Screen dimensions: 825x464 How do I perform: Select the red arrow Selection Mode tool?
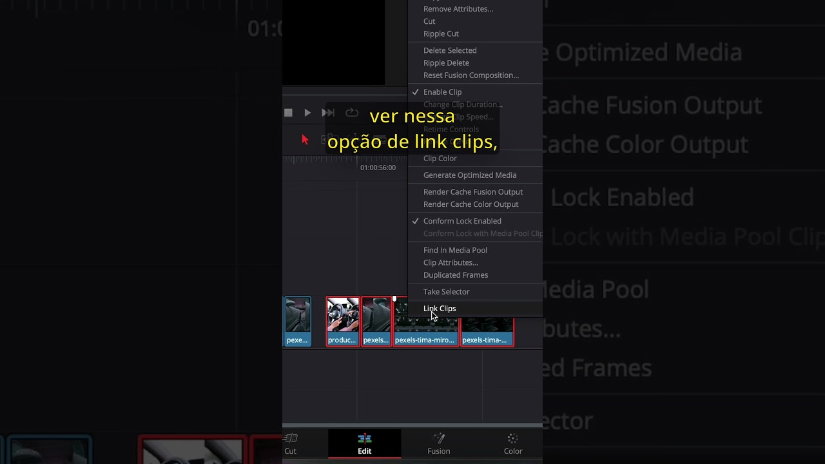[x=305, y=139]
